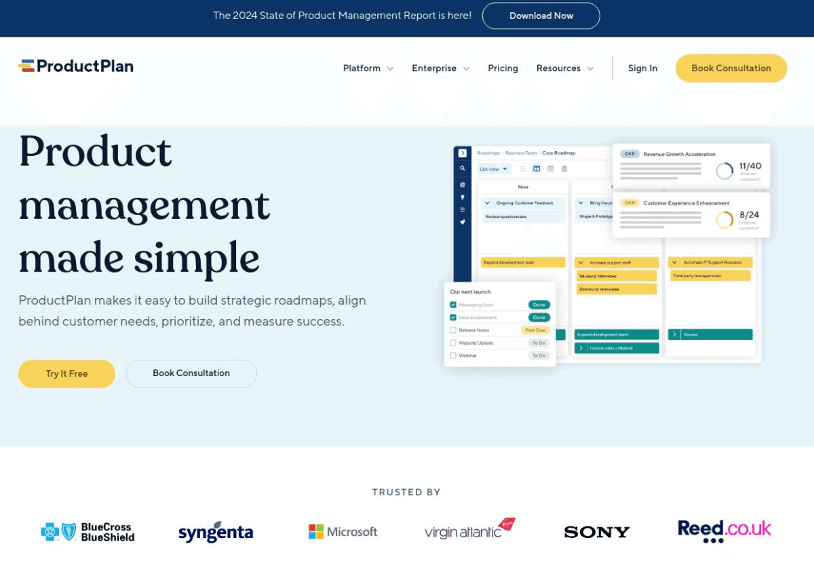Click the ProductPlan logo in the header
814x561 pixels.
point(75,66)
